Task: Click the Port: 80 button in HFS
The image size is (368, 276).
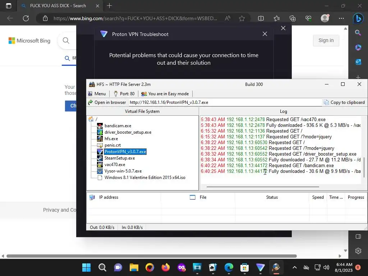Action: [124, 94]
